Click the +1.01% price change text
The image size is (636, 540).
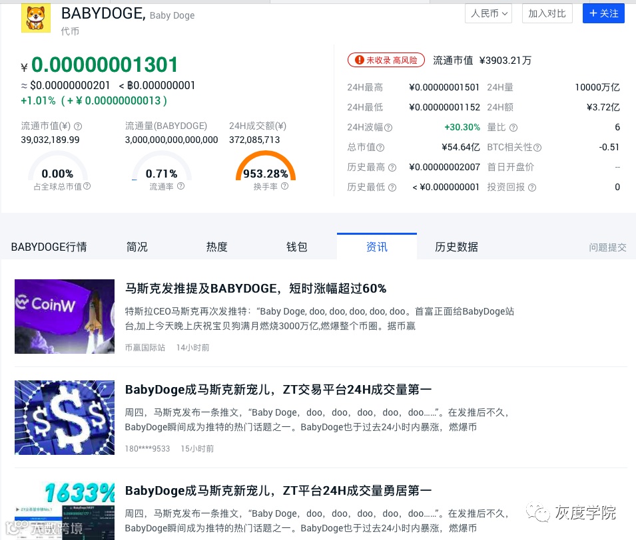[x=38, y=100]
